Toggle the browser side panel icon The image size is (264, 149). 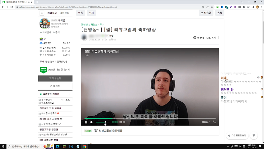[253, 7]
